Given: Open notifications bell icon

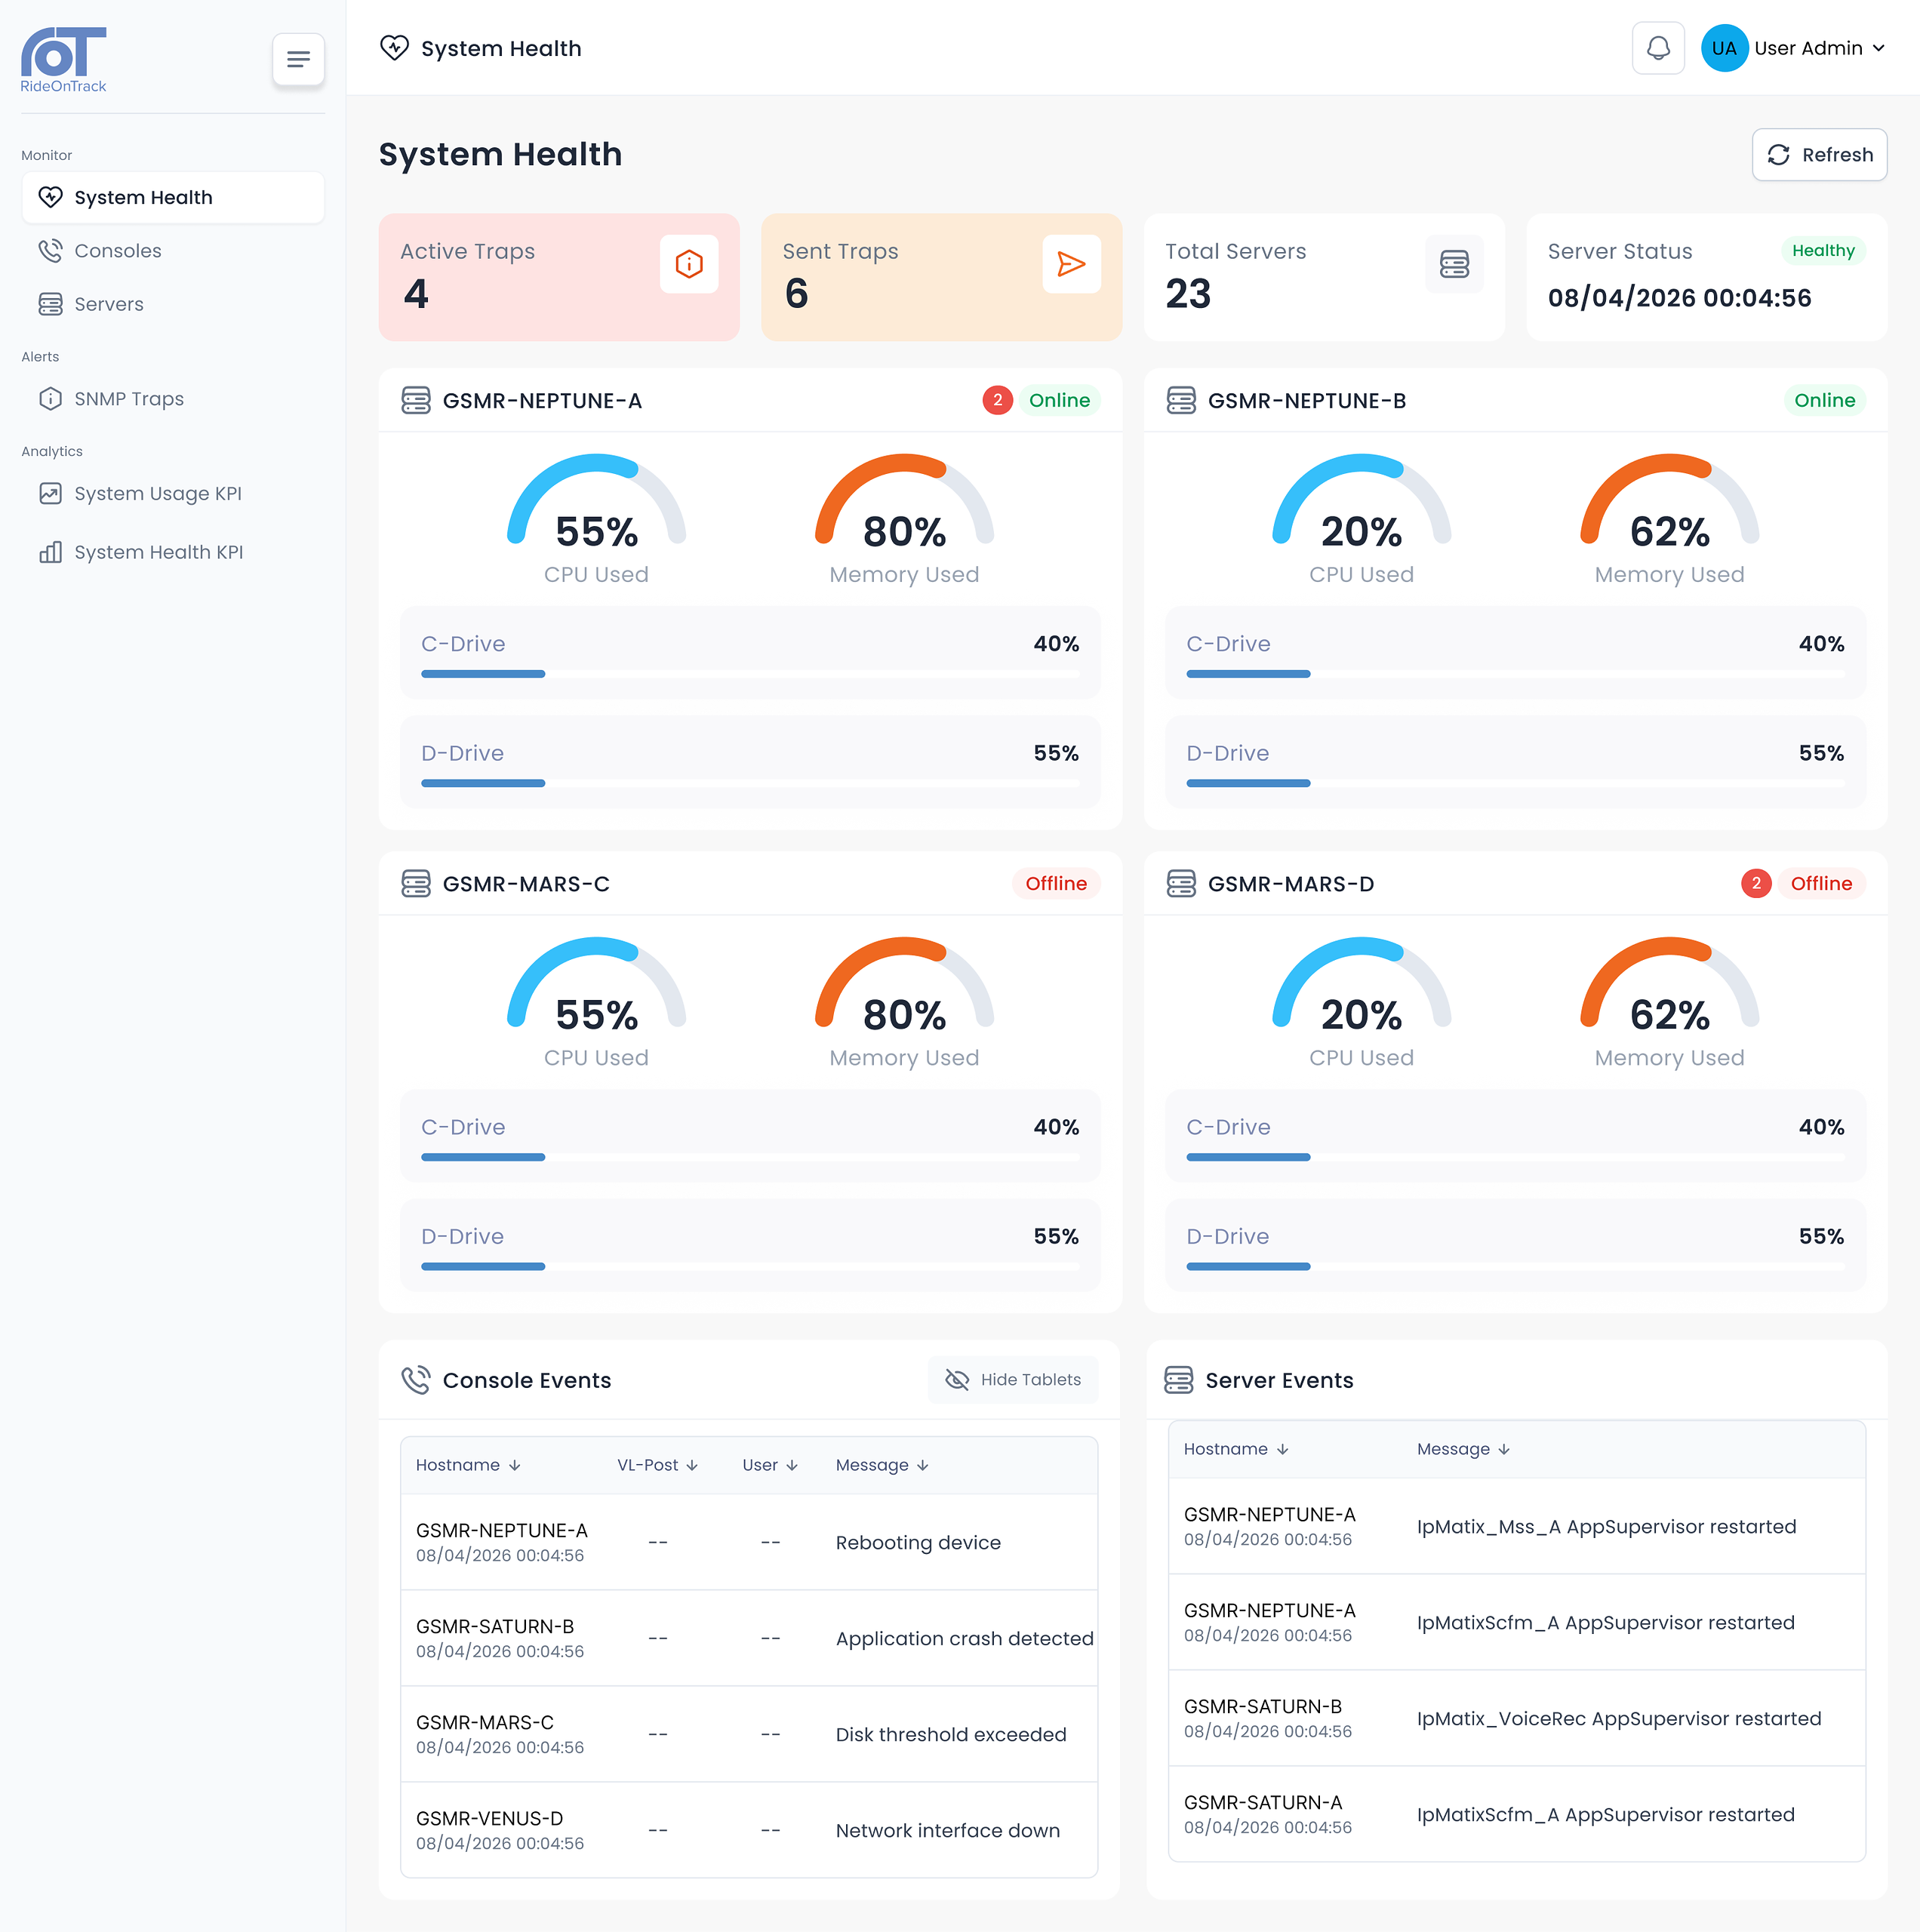Looking at the screenshot, I should [1658, 48].
